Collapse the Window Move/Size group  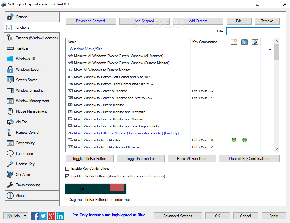click(270, 49)
